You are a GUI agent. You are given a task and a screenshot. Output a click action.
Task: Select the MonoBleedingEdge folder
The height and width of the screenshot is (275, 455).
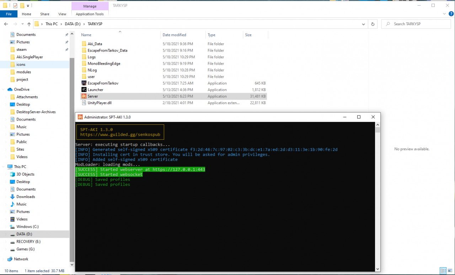point(104,64)
